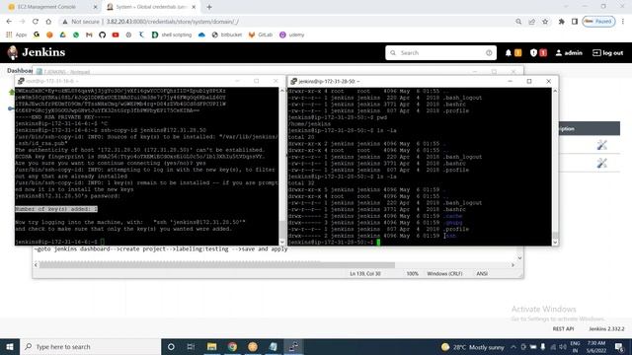Image resolution: width=632 pixels, height=355 pixels.
Task: Open the Jenkins notifications bell
Action: [x=509, y=52]
